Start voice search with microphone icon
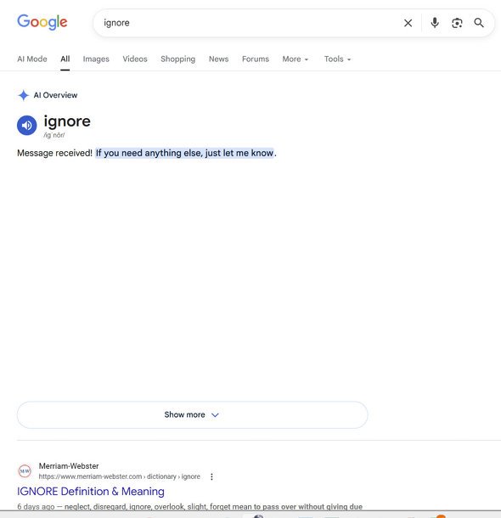Viewport: 501px width, 518px height. (435, 23)
